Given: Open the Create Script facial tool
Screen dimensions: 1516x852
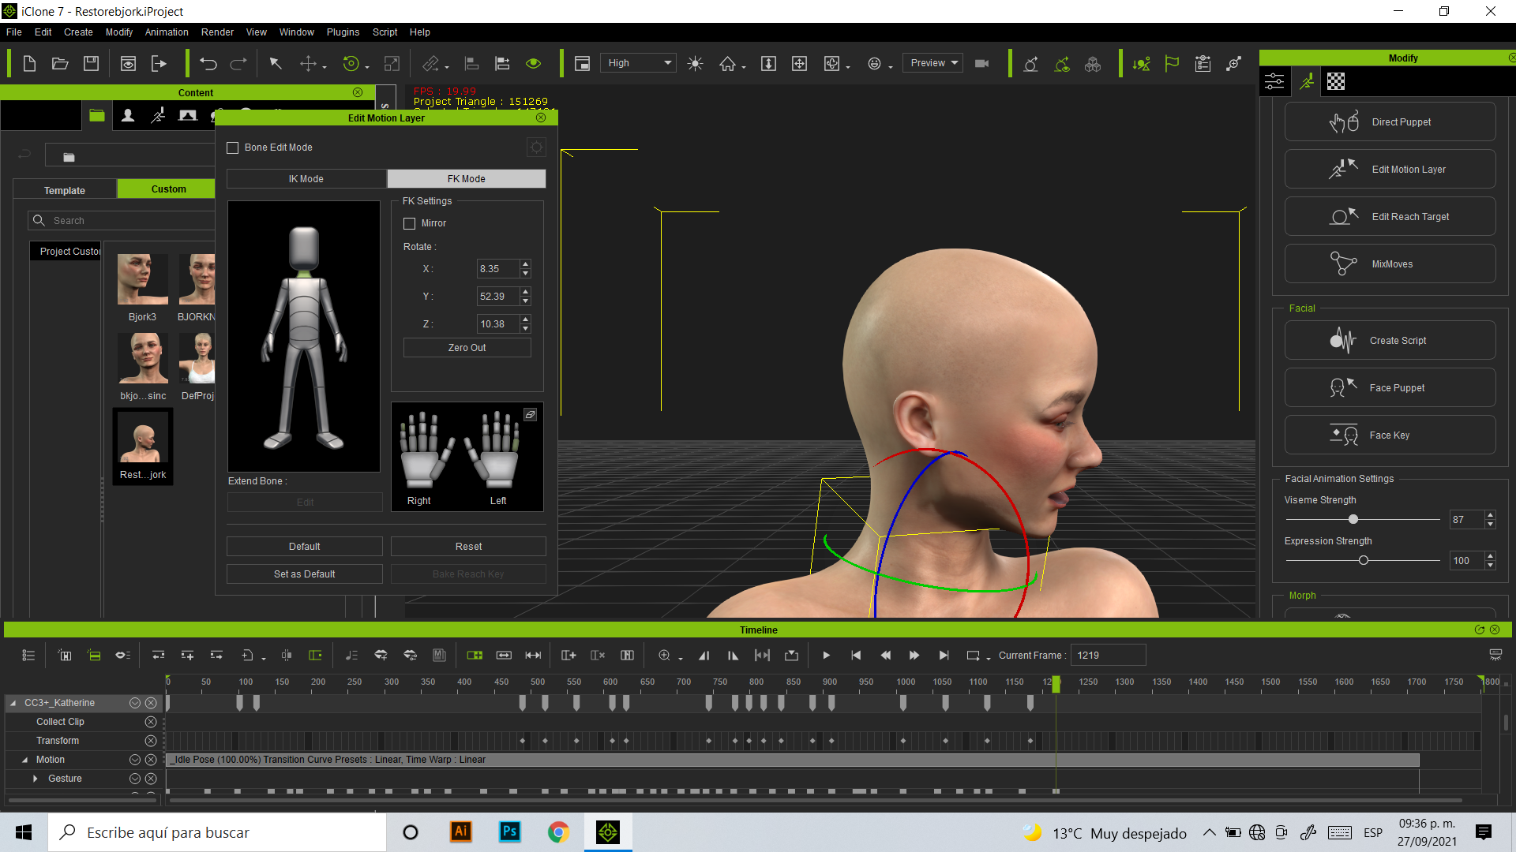Looking at the screenshot, I should [1390, 341].
